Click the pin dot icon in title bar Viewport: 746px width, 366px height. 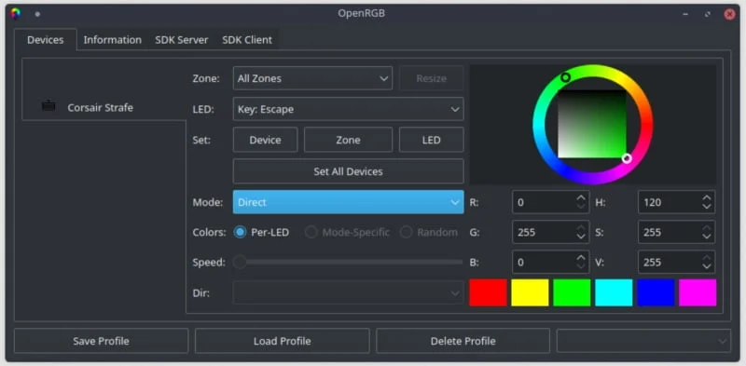coord(37,14)
